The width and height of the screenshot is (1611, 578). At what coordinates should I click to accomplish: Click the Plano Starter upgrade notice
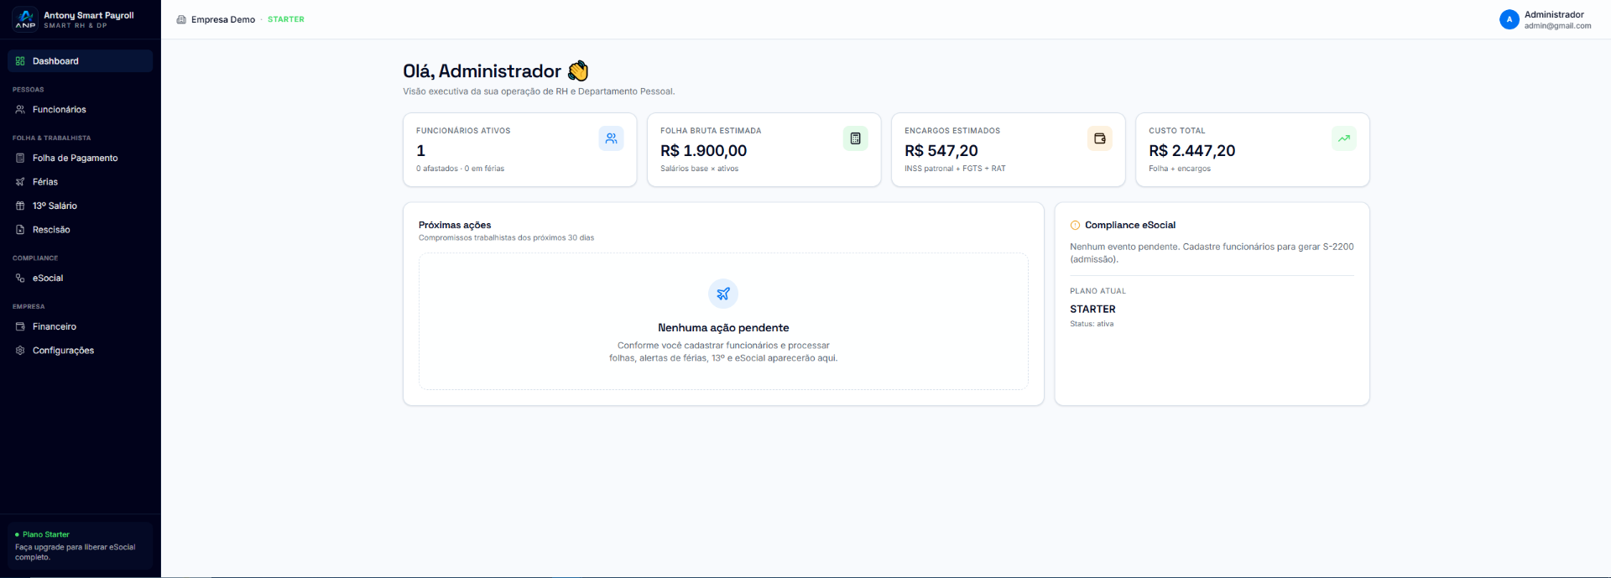point(81,545)
